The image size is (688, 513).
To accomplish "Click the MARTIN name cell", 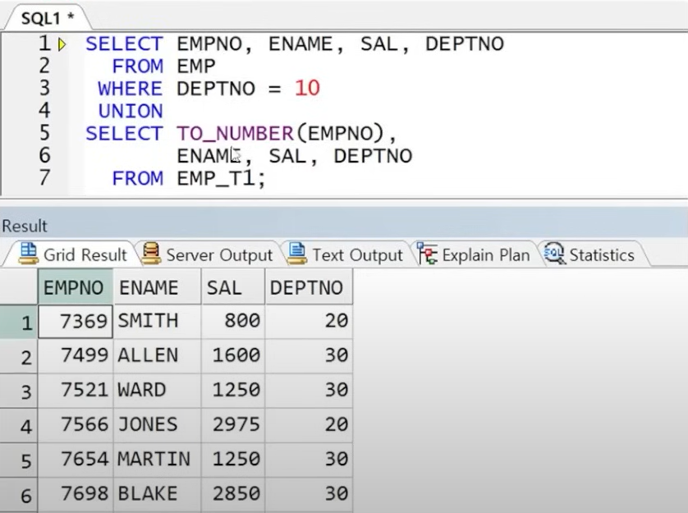I will coord(157,460).
